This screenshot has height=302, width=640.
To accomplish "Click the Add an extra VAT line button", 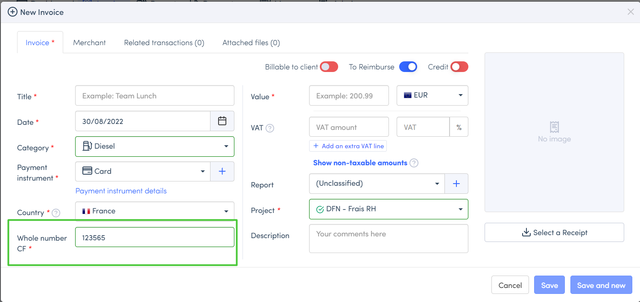I will [x=348, y=146].
